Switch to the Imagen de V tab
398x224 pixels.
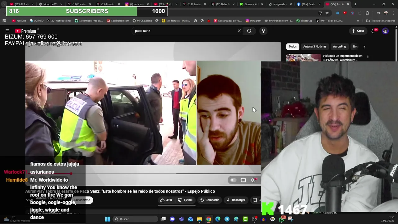coord(280,4)
